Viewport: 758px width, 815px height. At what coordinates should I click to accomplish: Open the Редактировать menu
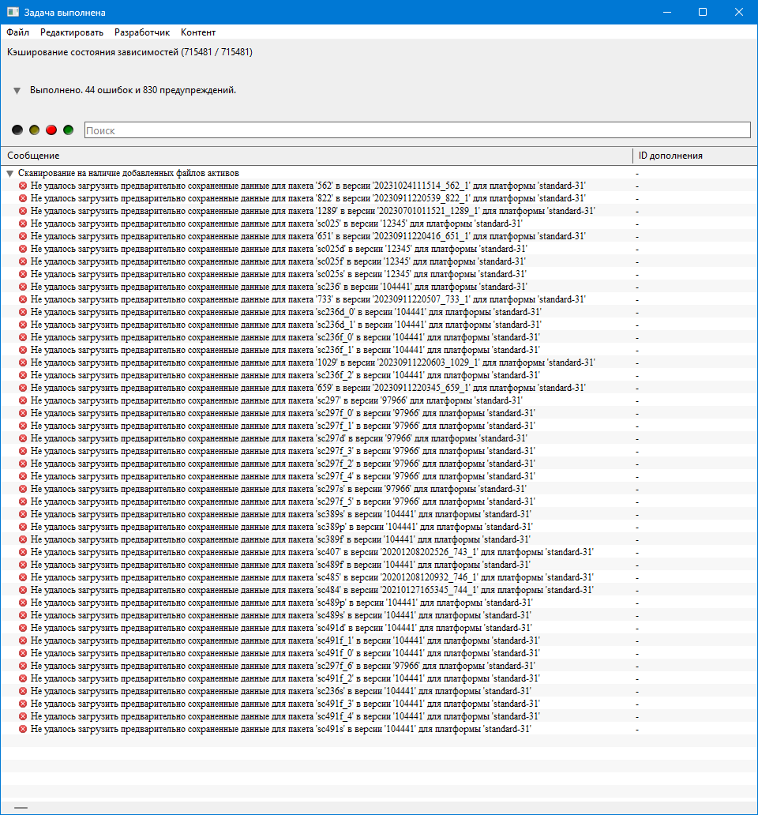coord(72,32)
